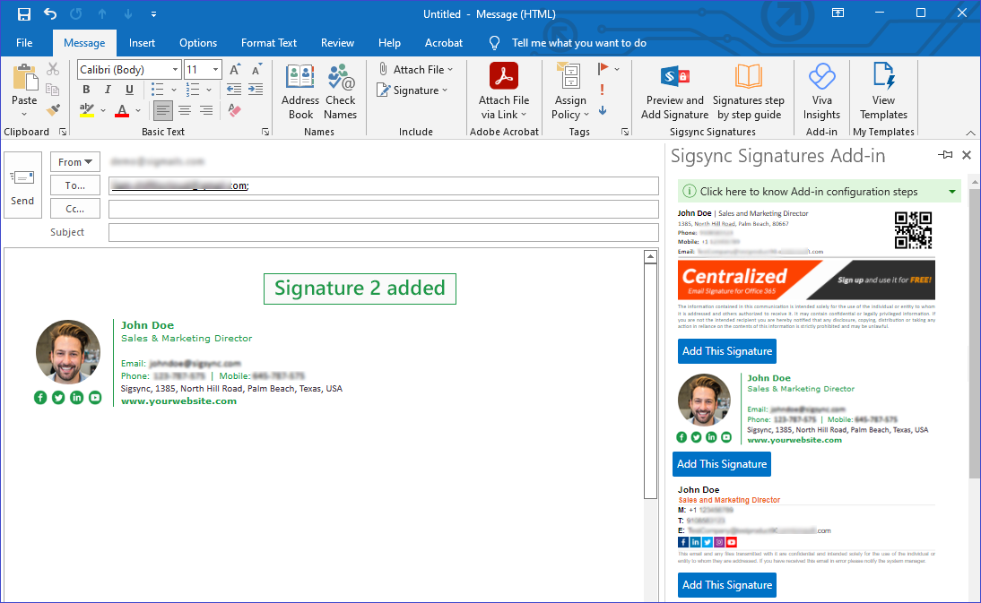Screen dimensions: 981x603
Task: Expand the font name dropdown
Action: pyautogui.click(x=175, y=70)
